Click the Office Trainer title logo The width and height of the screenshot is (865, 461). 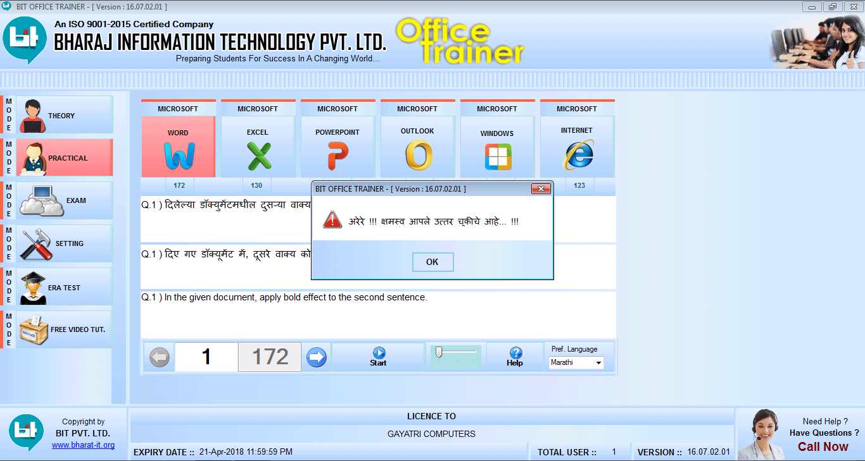tap(460, 41)
